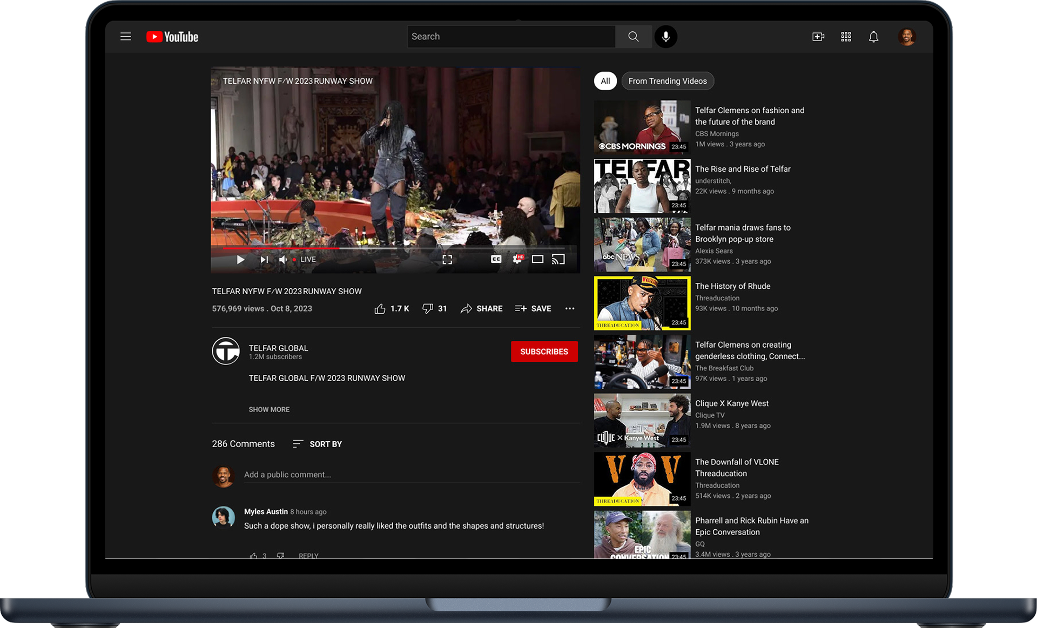This screenshot has height=628, width=1037.
Task: Open the hamburger guide menu
Action: [126, 37]
